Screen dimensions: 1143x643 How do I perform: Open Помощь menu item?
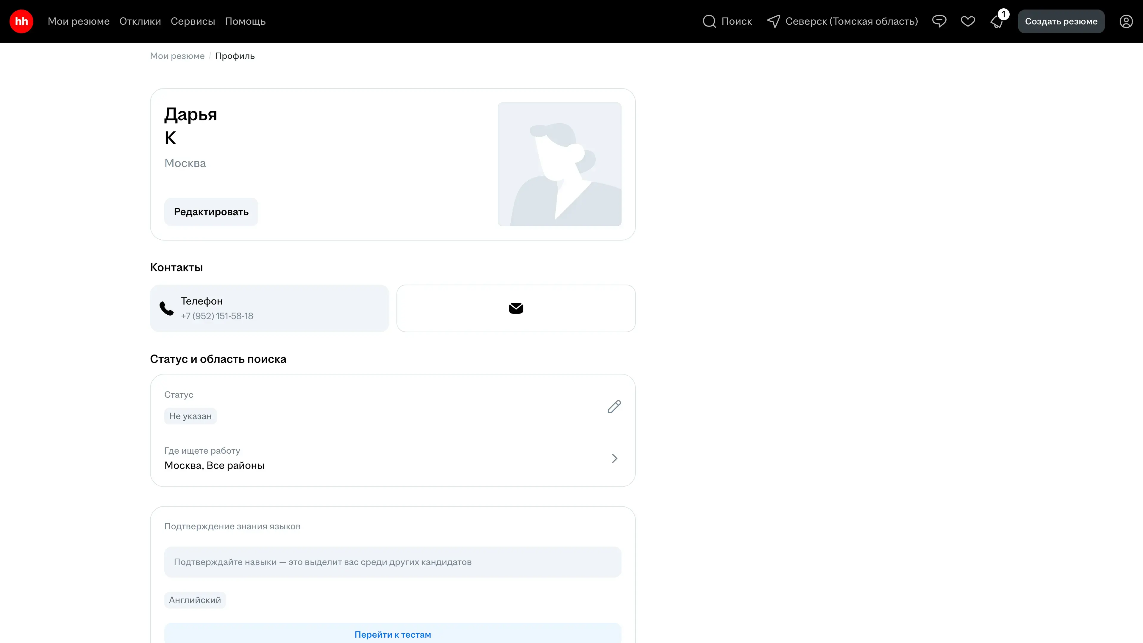(x=245, y=21)
